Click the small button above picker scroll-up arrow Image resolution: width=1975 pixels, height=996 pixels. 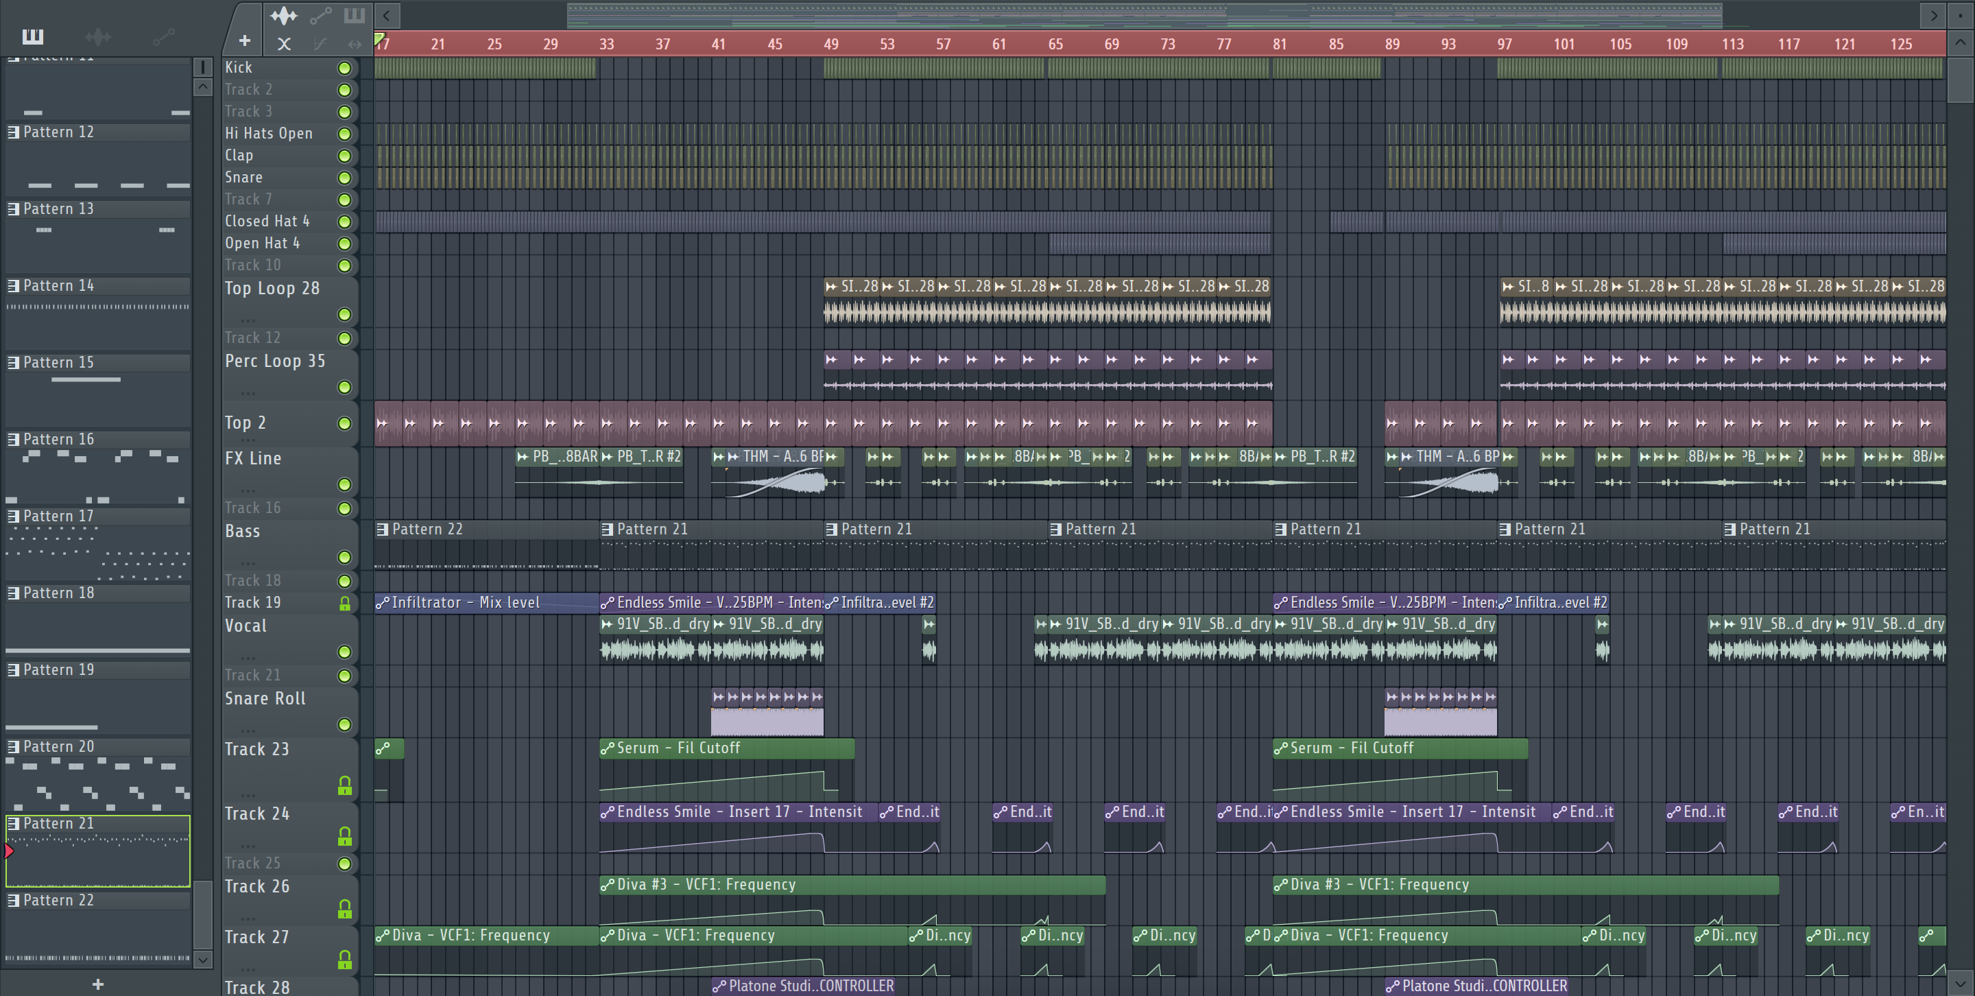pos(202,67)
